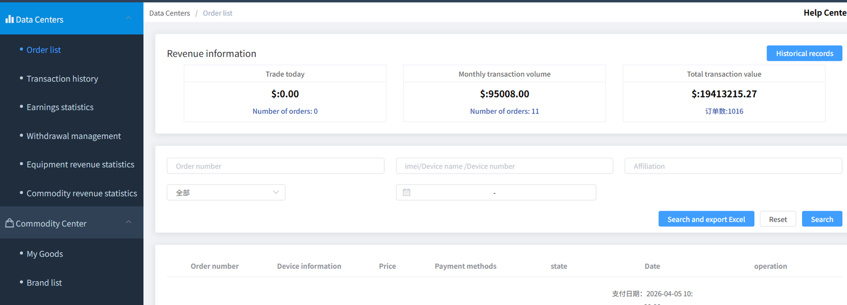Viewport: 847px width, 305px height.
Task: Click Search and export Excel button
Action: click(x=706, y=219)
